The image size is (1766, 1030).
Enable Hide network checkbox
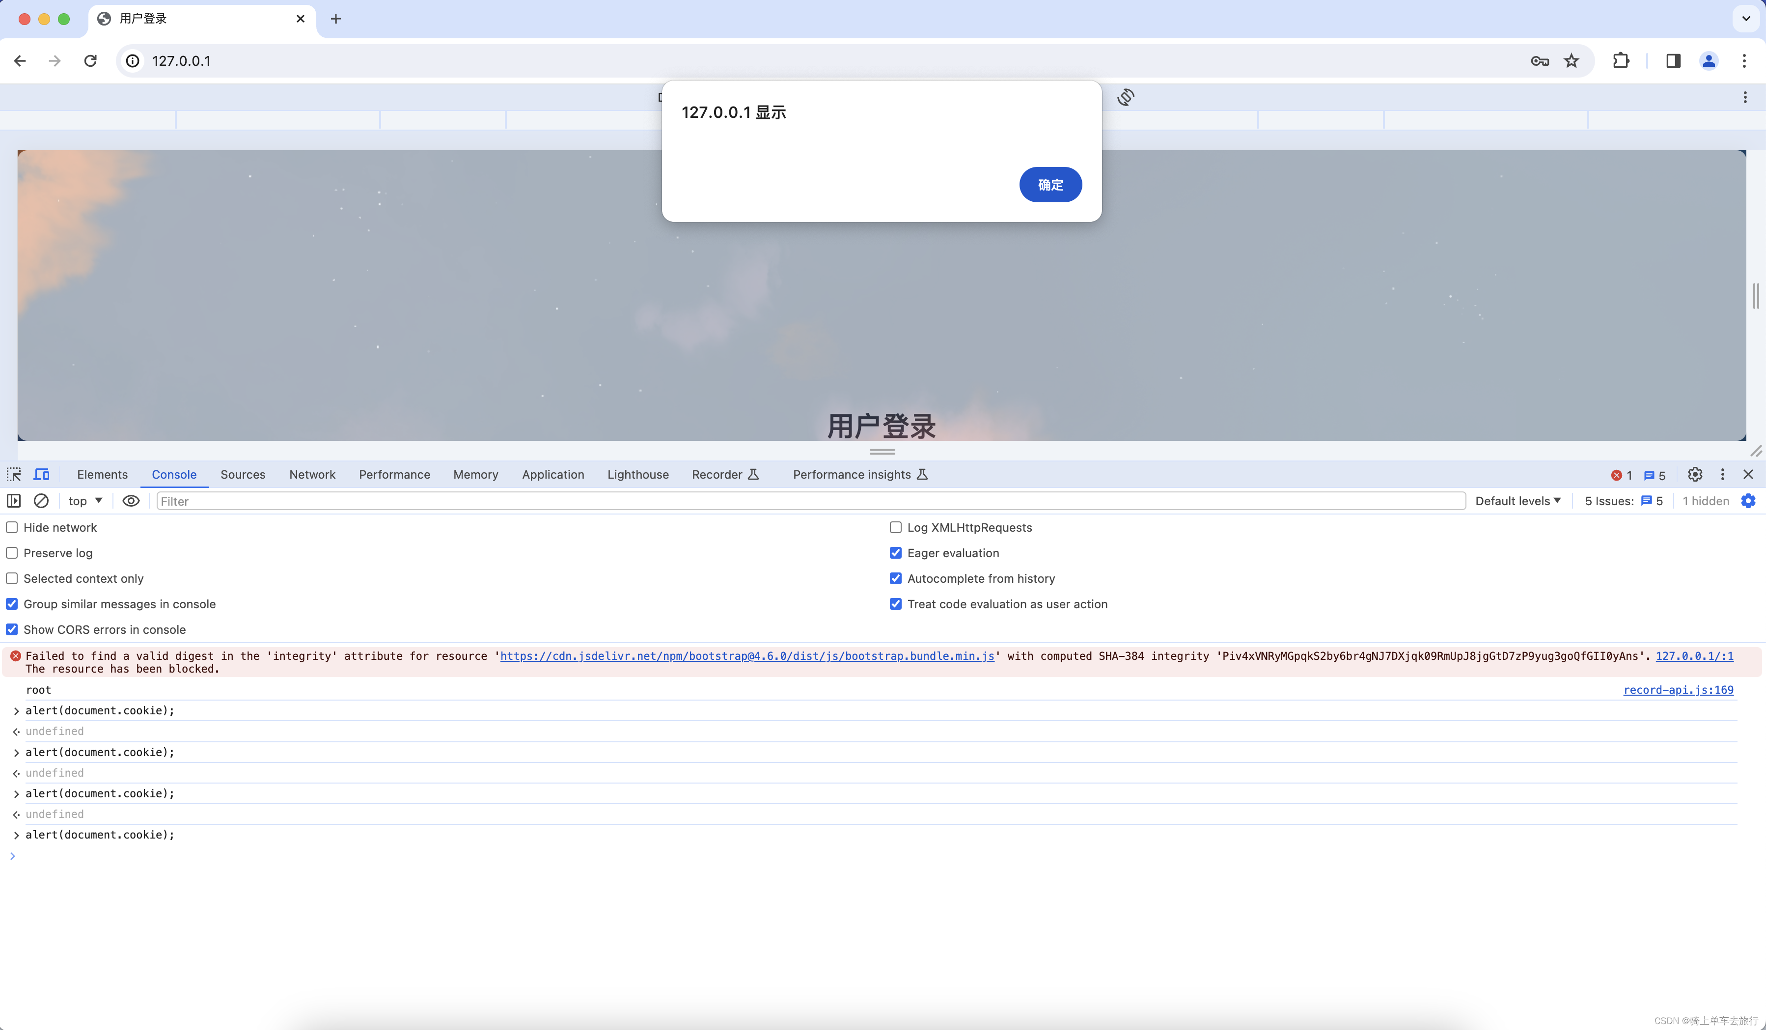click(x=12, y=527)
